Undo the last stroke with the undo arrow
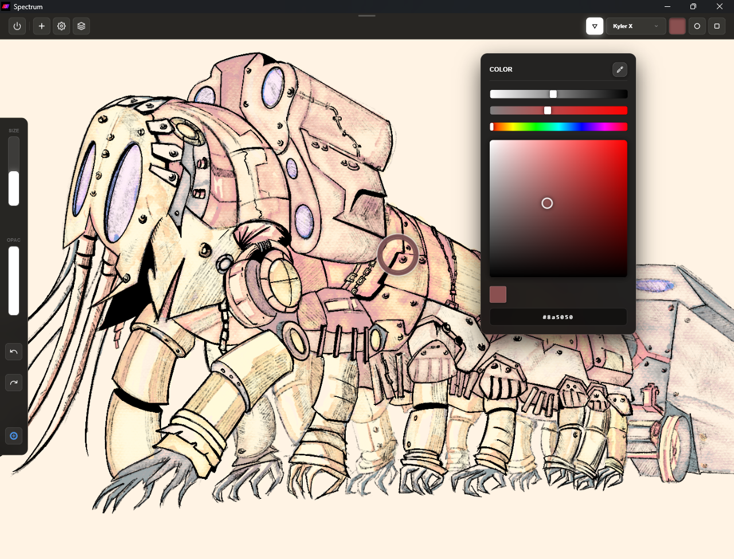 [14, 352]
